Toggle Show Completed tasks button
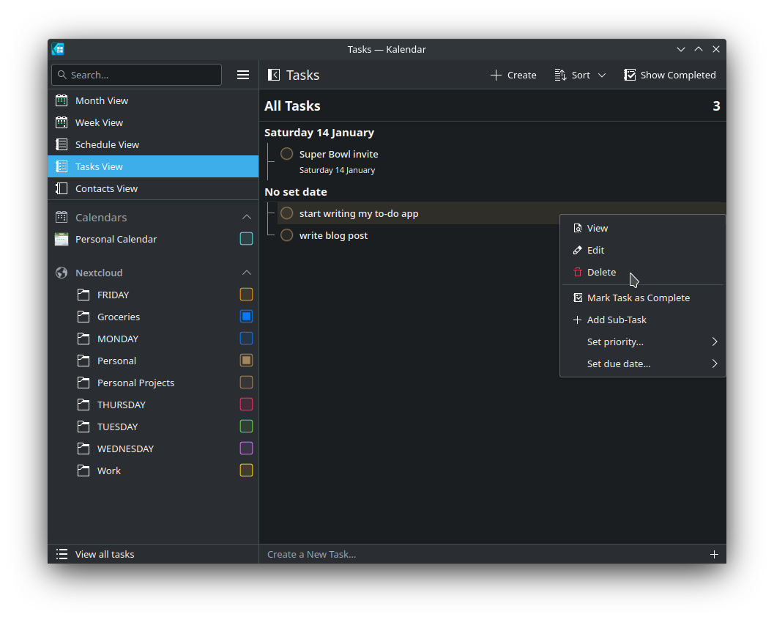The image size is (774, 620). 669,75
